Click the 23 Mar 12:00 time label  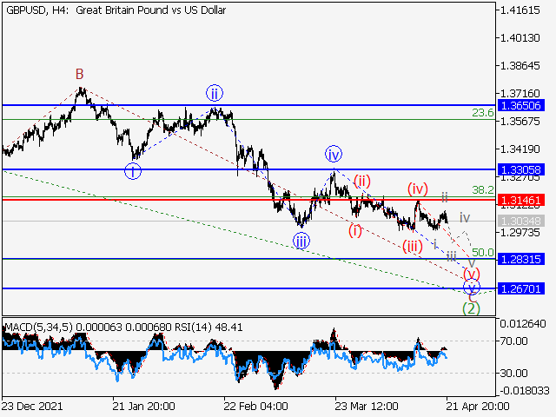[367, 406]
